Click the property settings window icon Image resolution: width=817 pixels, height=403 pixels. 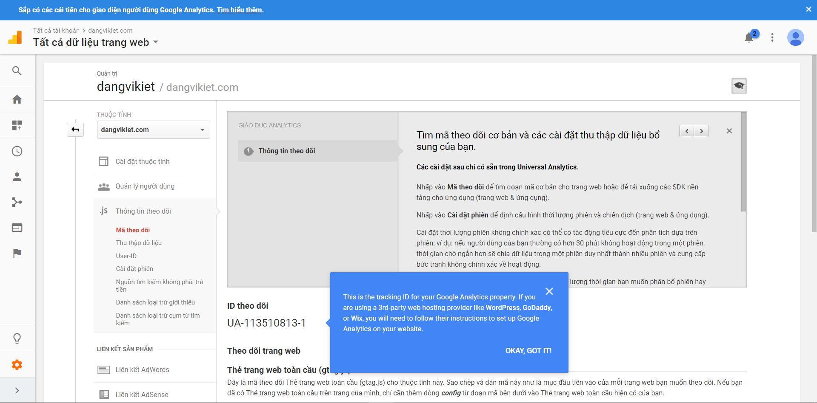pos(103,161)
